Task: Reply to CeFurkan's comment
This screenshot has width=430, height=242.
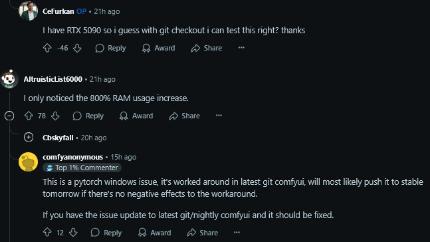Action: coord(110,48)
